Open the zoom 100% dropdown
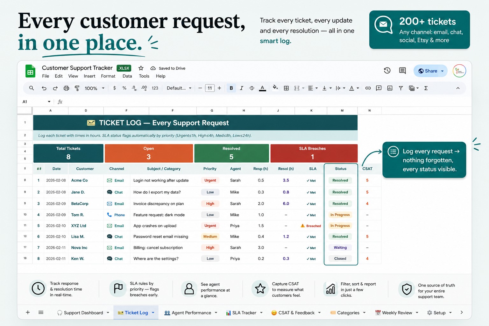 pyautogui.click(x=95, y=88)
